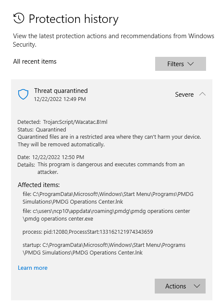Click the blue shield threat icon
Image resolution: width=223 pixels, height=302 pixels.
pyautogui.click(x=23, y=94)
